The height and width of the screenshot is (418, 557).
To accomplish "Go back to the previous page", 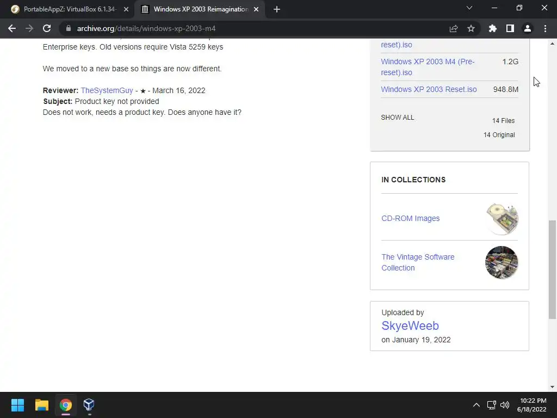I will [x=12, y=28].
